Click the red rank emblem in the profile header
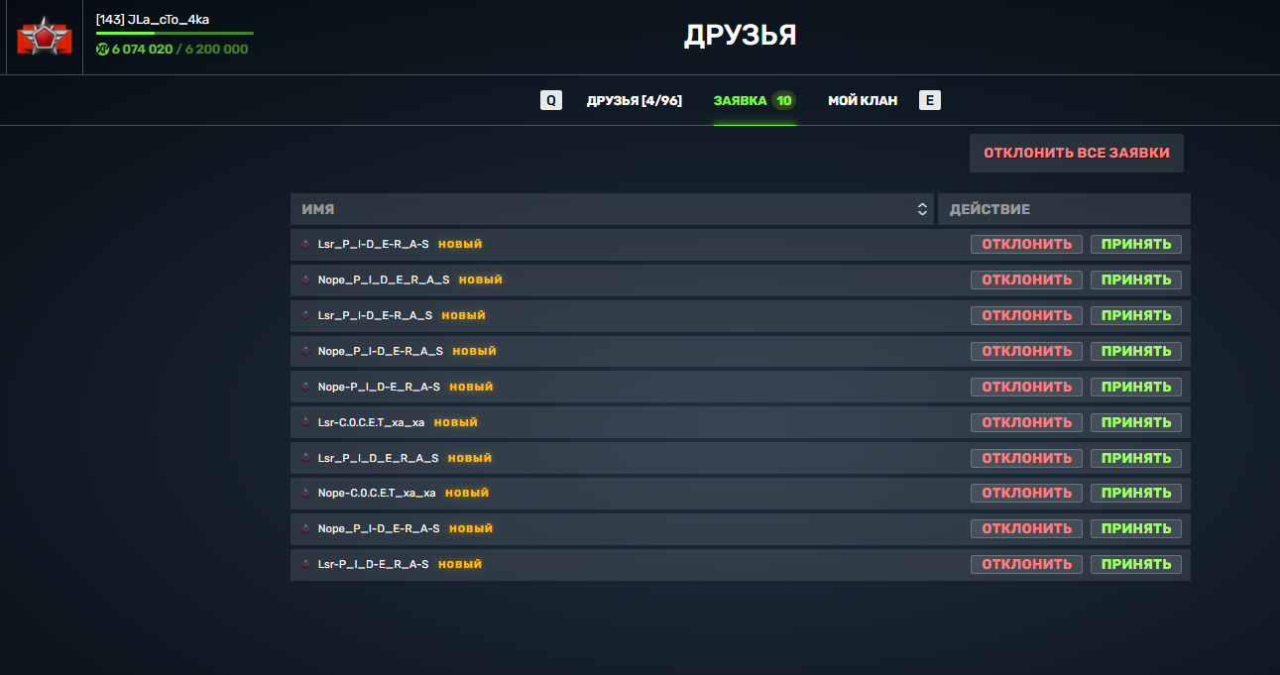This screenshot has width=1280, height=675. pos(45,37)
